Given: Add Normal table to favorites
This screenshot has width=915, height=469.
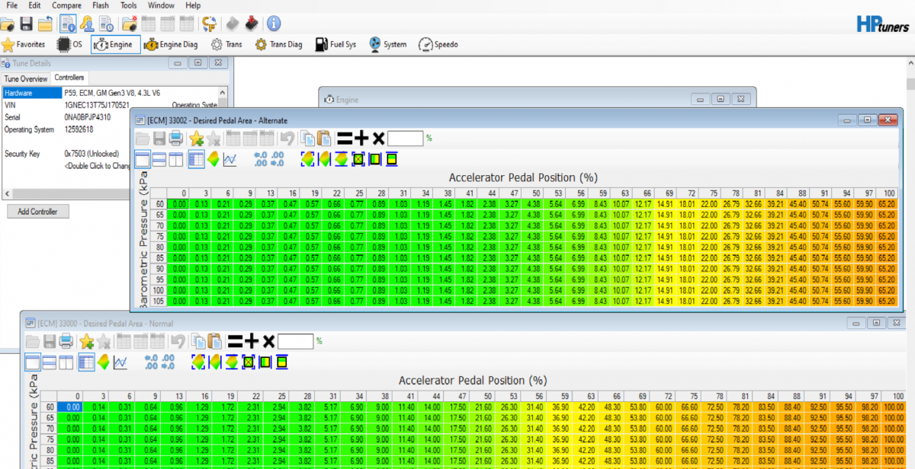Looking at the screenshot, I should (x=87, y=341).
